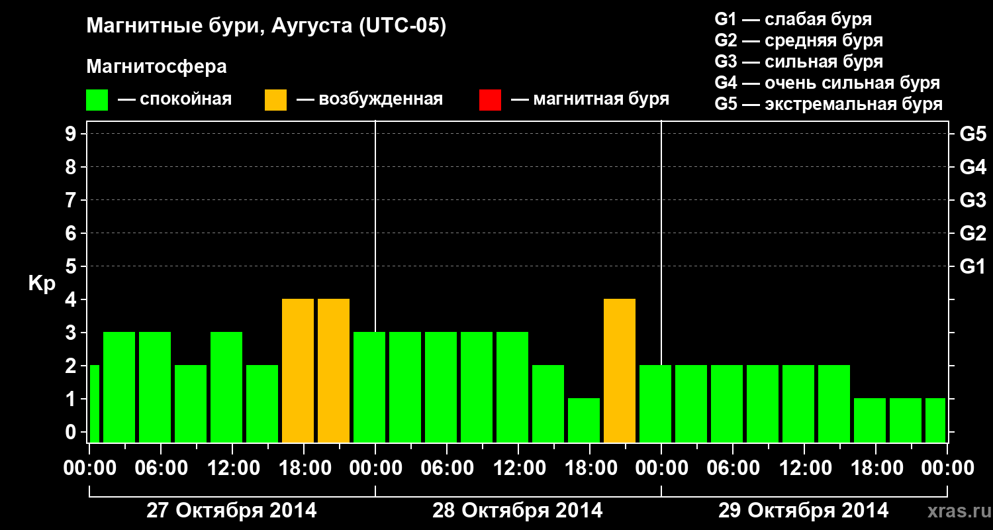
Task: Click the '— спокойная' legend label
Action: pyautogui.click(x=175, y=100)
